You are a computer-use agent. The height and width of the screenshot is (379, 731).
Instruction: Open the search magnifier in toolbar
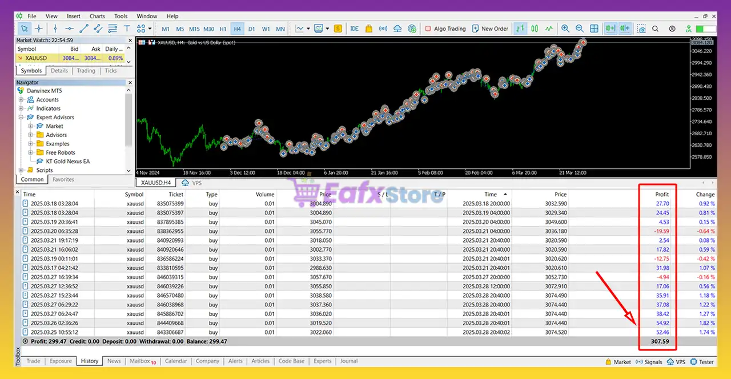click(656, 29)
